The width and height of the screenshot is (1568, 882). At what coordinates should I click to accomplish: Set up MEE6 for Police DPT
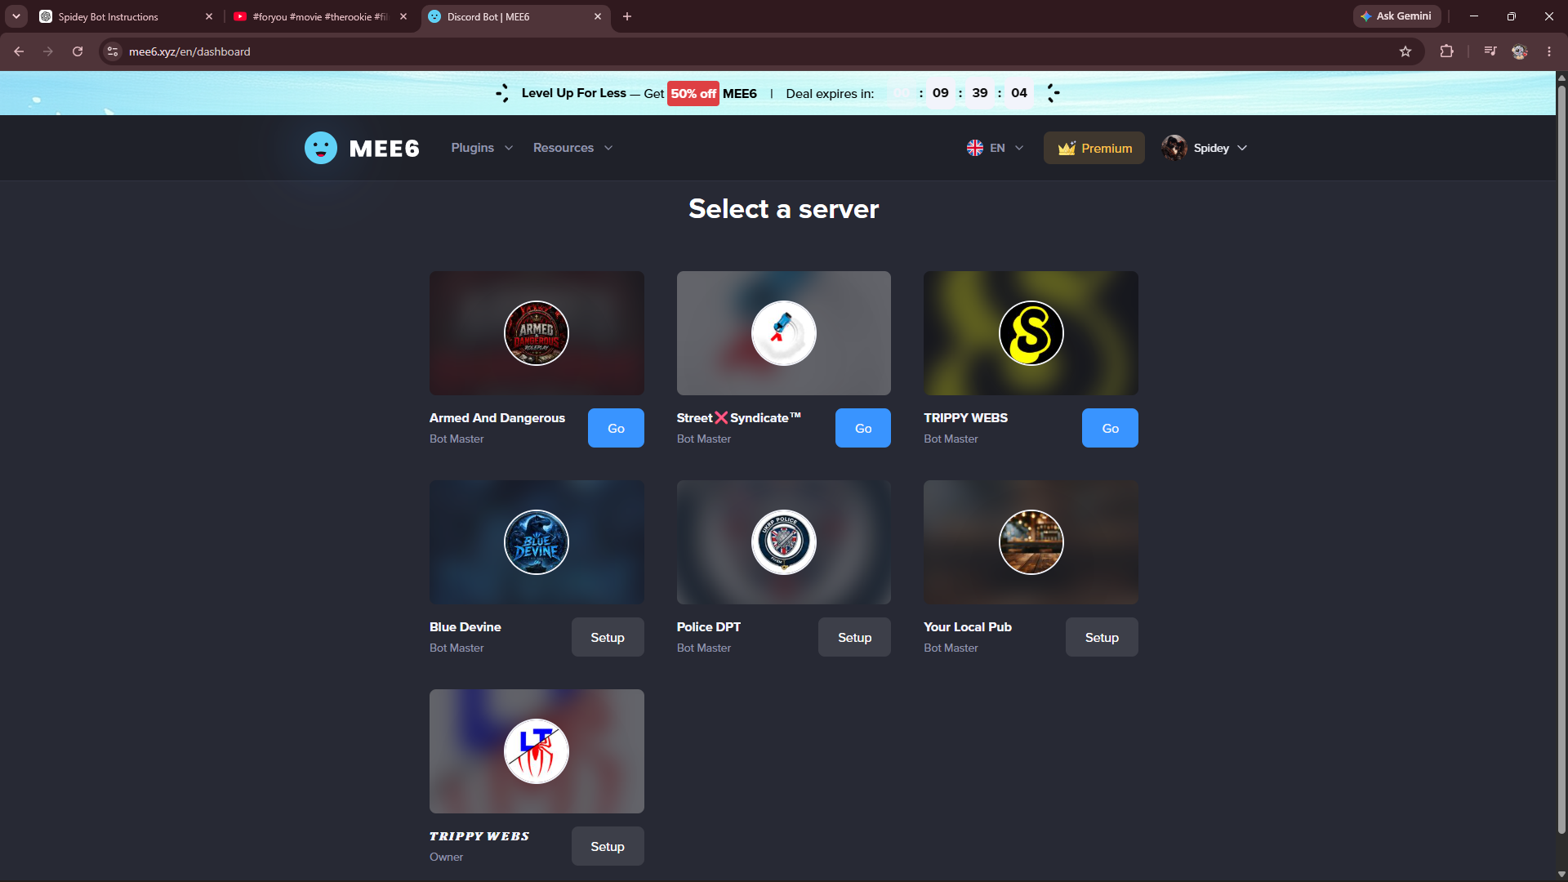[x=854, y=637]
